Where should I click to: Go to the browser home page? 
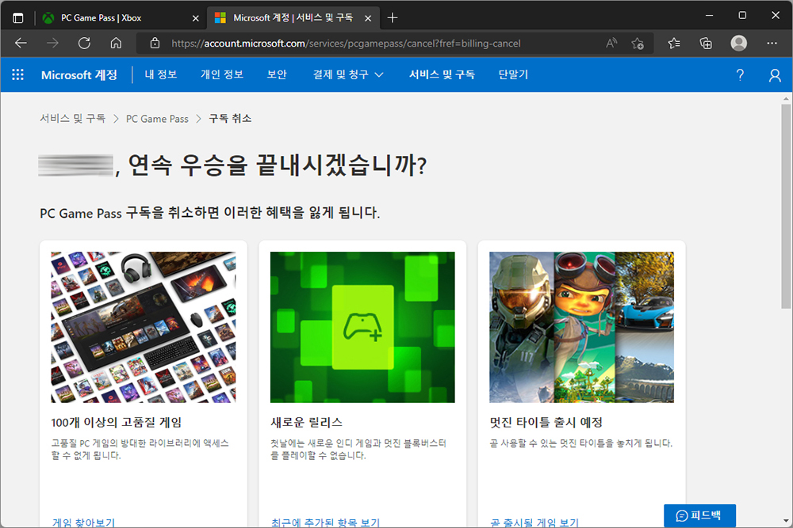coord(116,44)
